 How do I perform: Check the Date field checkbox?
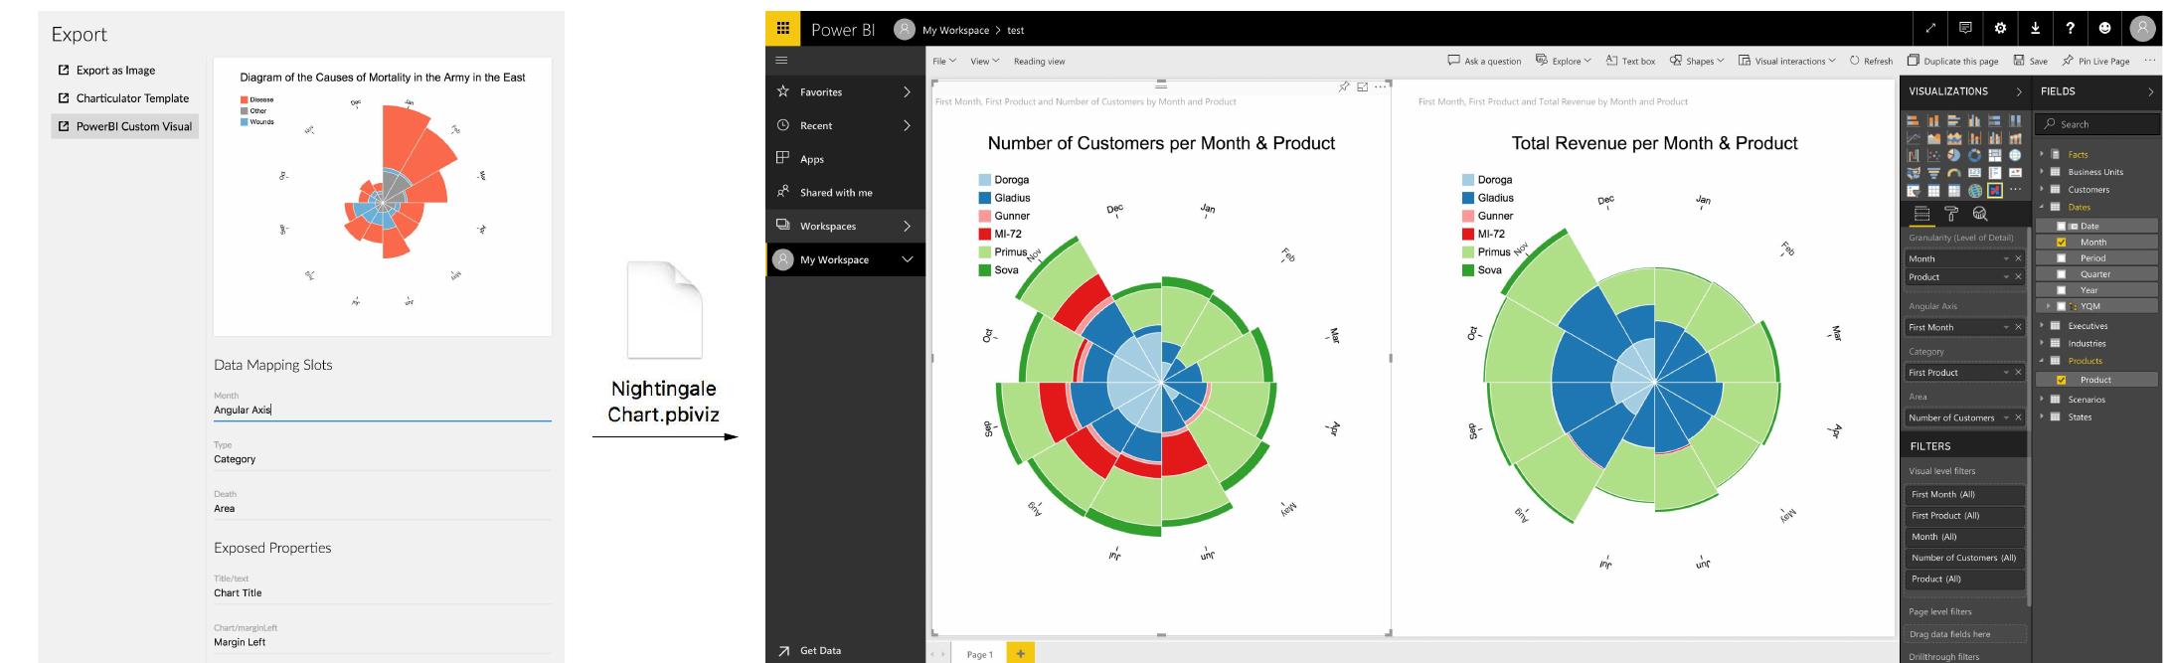click(x=2061, y=226)
